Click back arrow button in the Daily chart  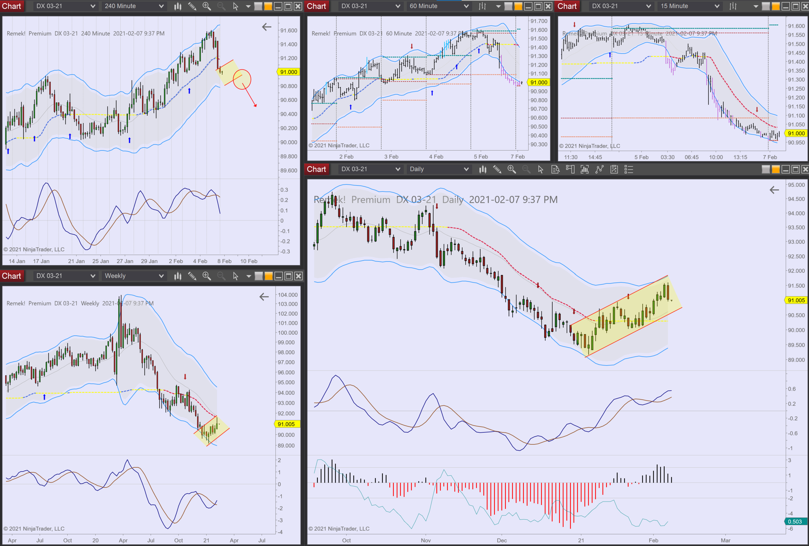pyautogui.click(x=774, y=190)
